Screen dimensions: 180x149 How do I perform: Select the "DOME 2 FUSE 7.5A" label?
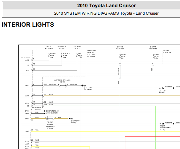click(157, 56)
